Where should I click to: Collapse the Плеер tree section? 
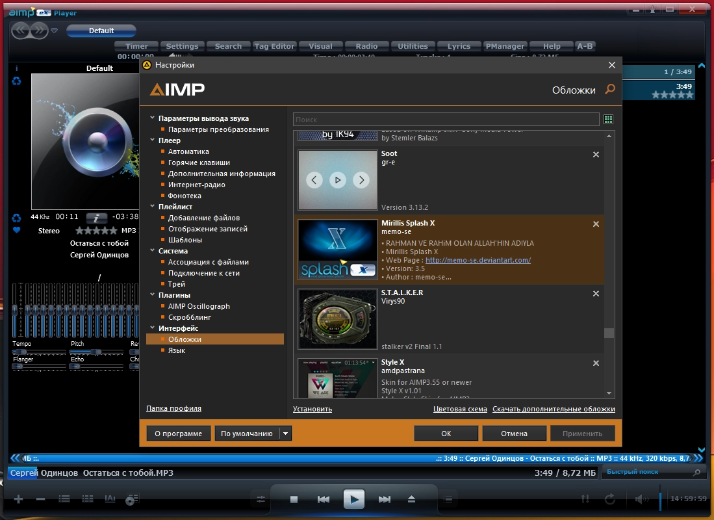(152, 140)
